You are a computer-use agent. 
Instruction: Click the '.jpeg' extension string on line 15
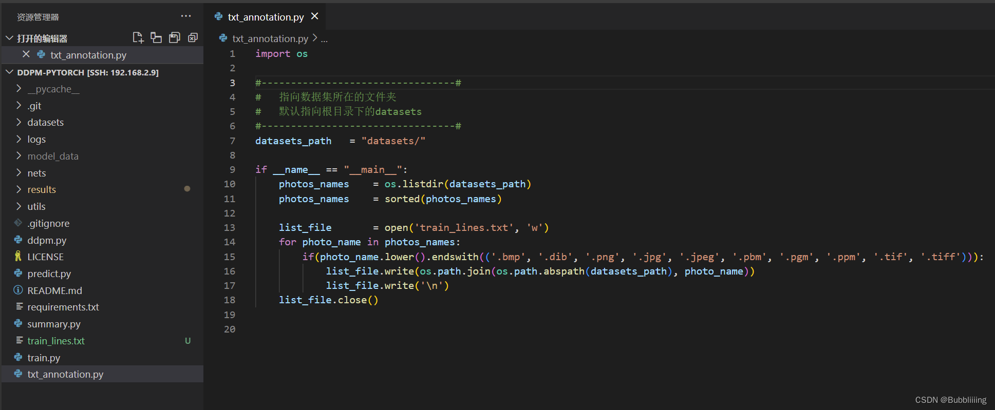point(702,257)
